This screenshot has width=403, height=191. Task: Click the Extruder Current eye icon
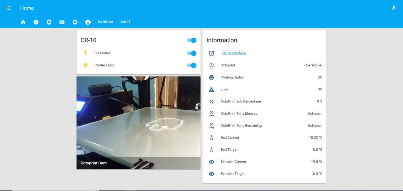(x=212, y=162)
